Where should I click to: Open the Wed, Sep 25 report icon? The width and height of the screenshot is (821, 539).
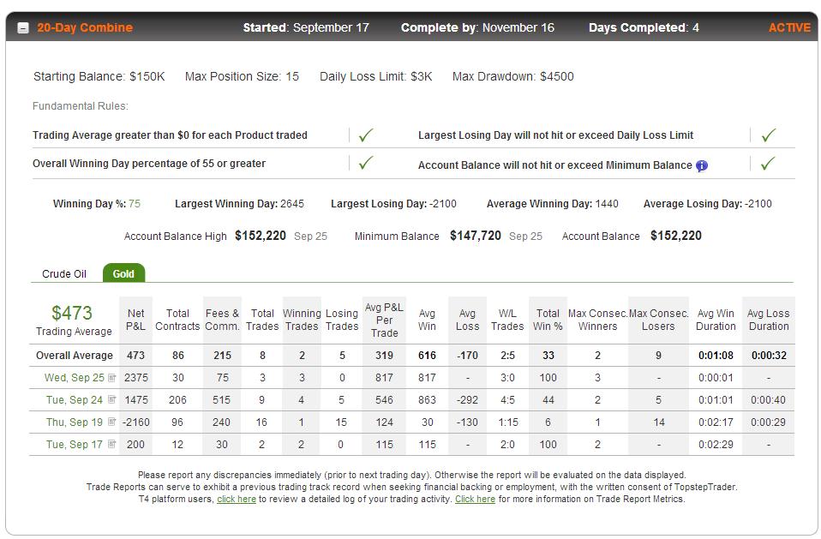111,377
